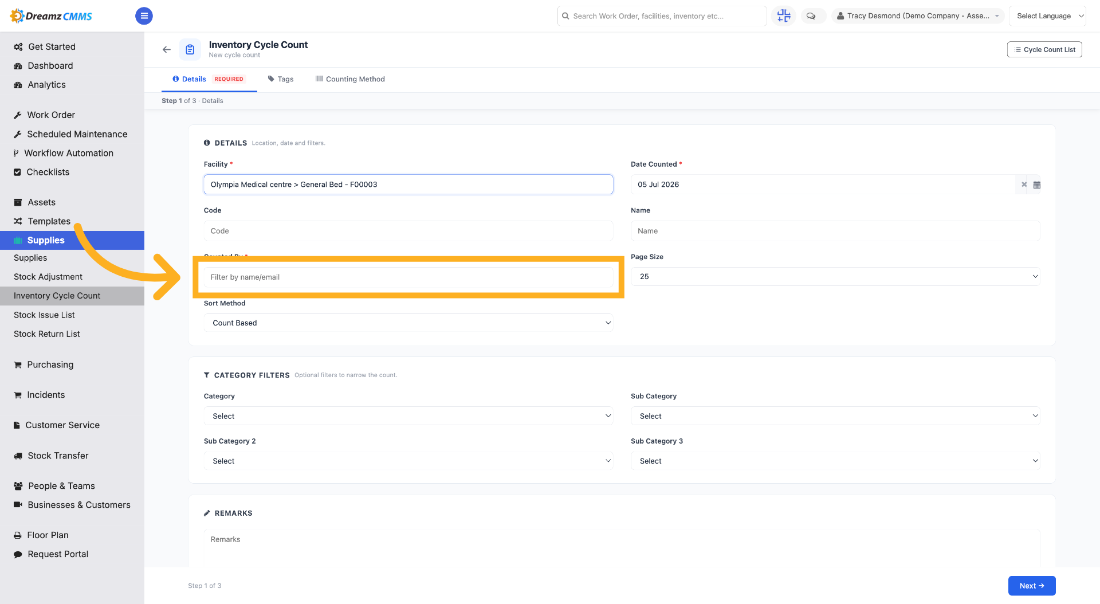Clear the Date Counted value with the x icon
Viewport: 1100px width, 604px height.
pyautogui.click(x=1024, y=185)
